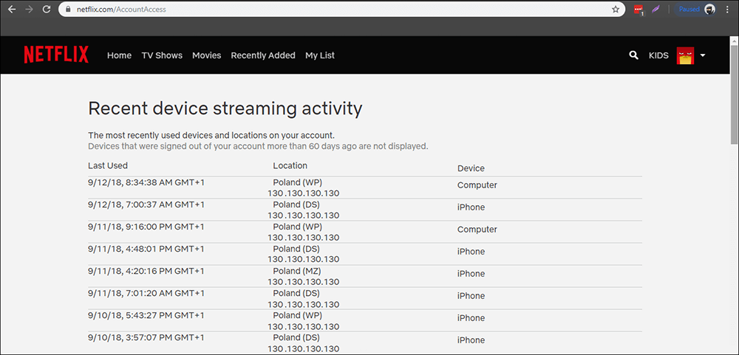Select '9/12/18, 8:34:38 AM GMT+1' entry

click(146, 183)
